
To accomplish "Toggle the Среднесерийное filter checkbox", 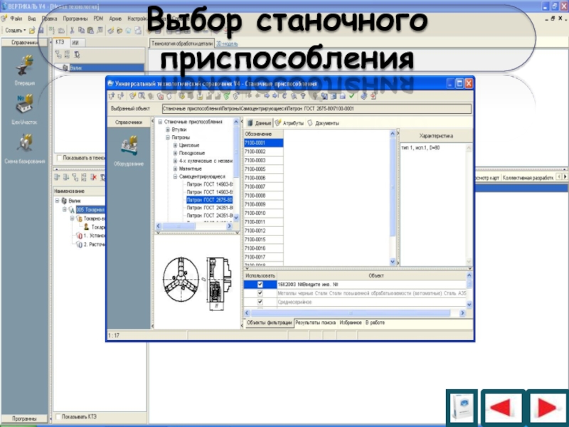I will (x=260, y=302).
